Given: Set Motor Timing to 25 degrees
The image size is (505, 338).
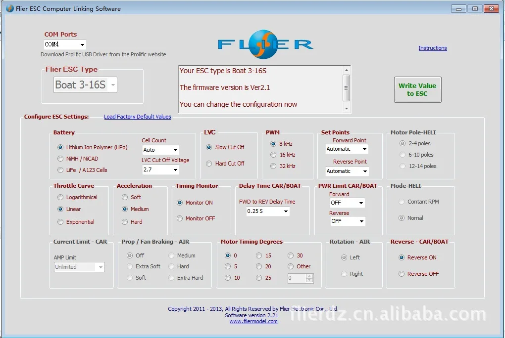Looking at the screenshot, I should click(264, 278).
